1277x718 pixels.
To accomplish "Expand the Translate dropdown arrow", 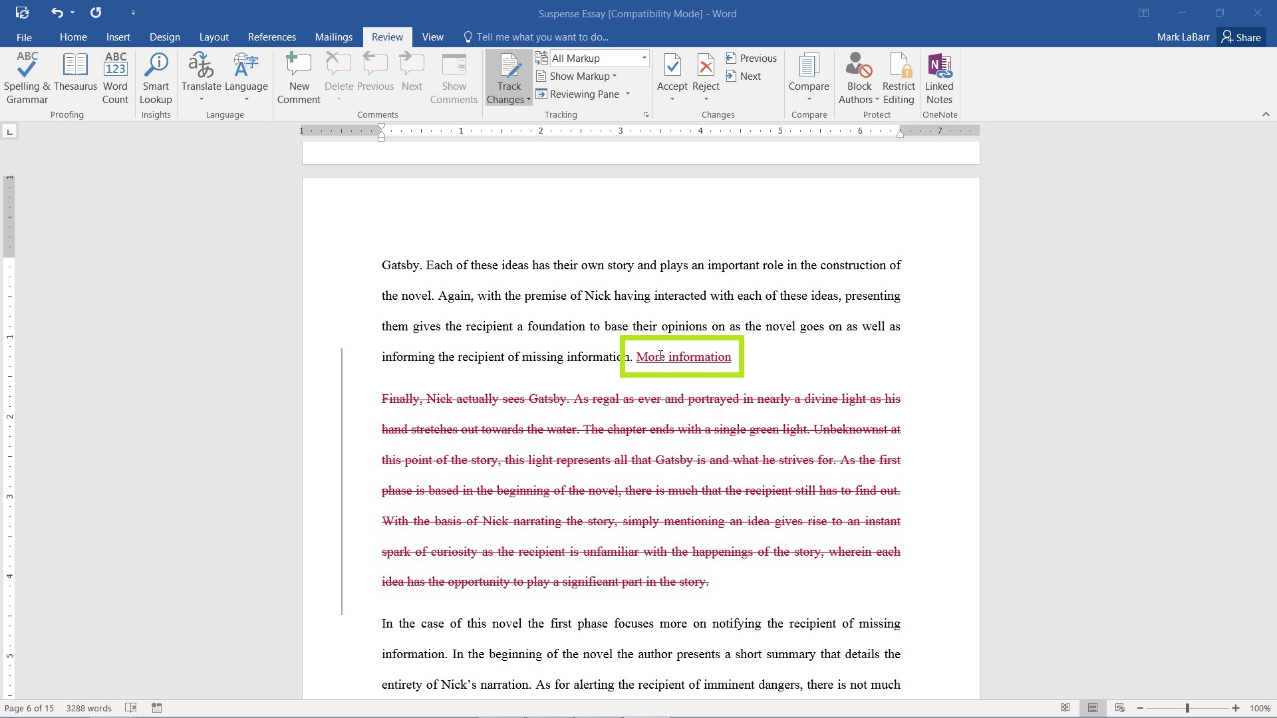I will click(201, 100).
